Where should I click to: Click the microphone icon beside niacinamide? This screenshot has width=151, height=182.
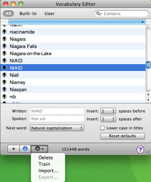4,32
